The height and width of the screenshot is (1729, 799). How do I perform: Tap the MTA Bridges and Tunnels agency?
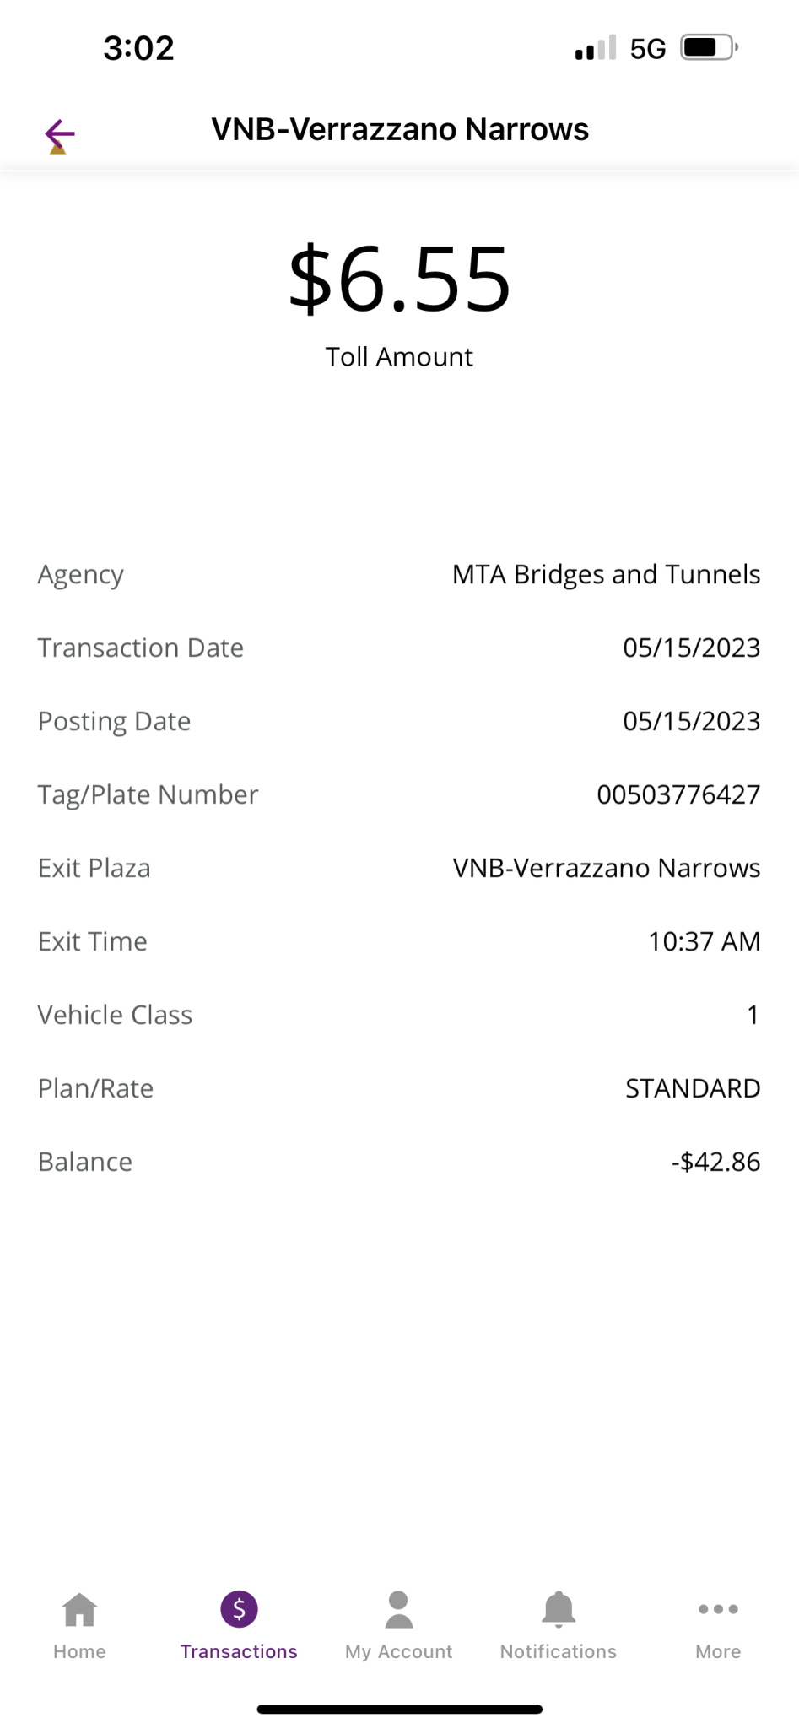pos(606,574)
